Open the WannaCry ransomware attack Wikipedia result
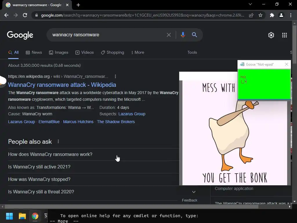This screenshot has width=297, height=223. [x=62, y=85]
